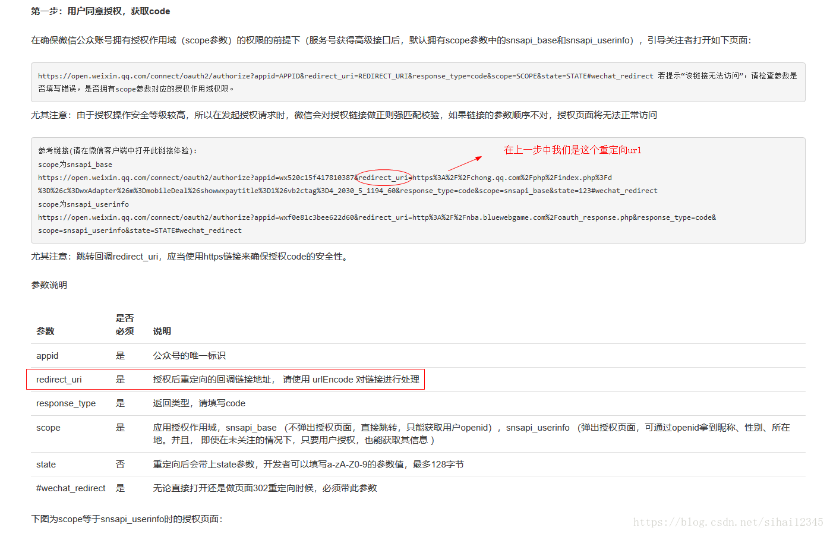Click the '参数' table column header
The image size is (830, 534).
pyautogui.click(x=45, y=331)
